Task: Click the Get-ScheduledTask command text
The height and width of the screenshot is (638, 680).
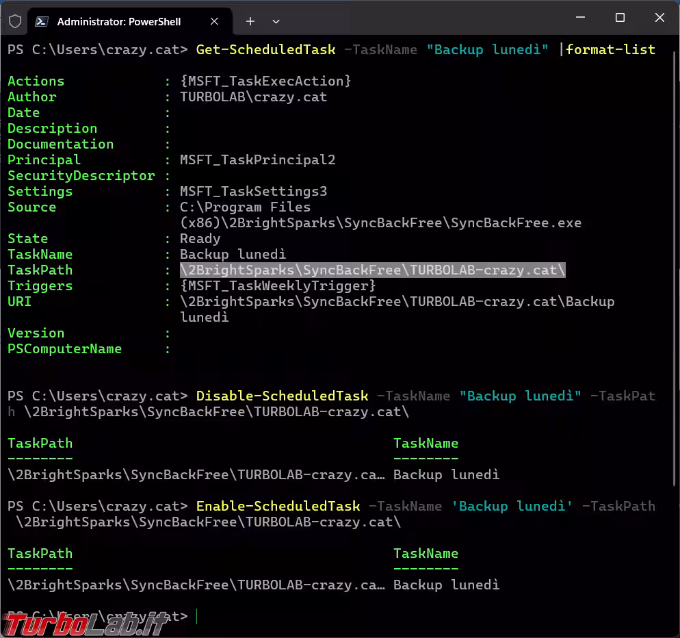Action: tap(265, 50)
